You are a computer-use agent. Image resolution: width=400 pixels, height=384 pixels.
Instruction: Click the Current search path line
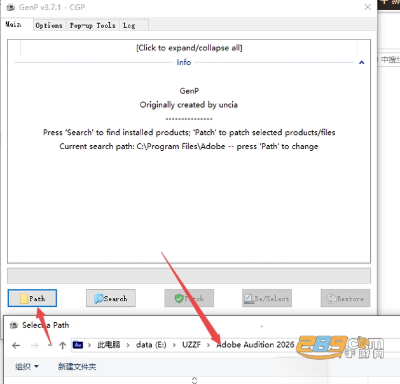(189, 146)
